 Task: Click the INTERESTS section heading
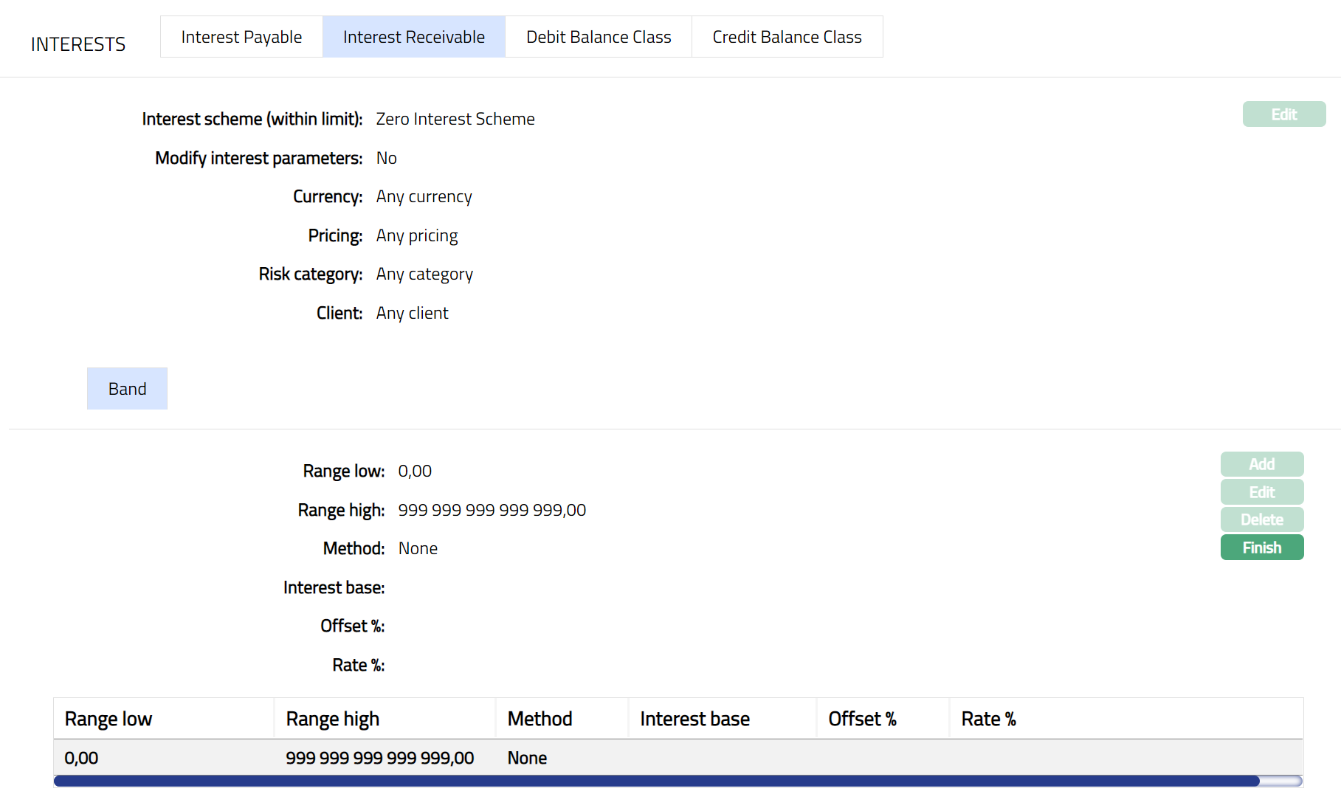[x=78, y=44]
